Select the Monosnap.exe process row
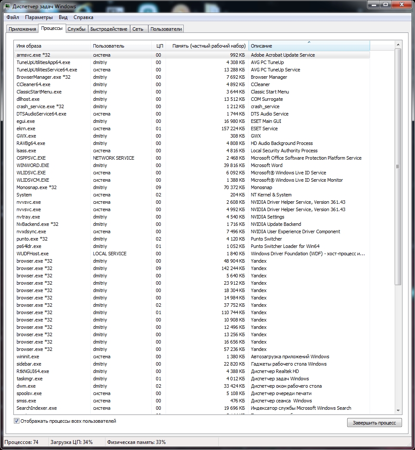415x450 pixels. point(36,187)
